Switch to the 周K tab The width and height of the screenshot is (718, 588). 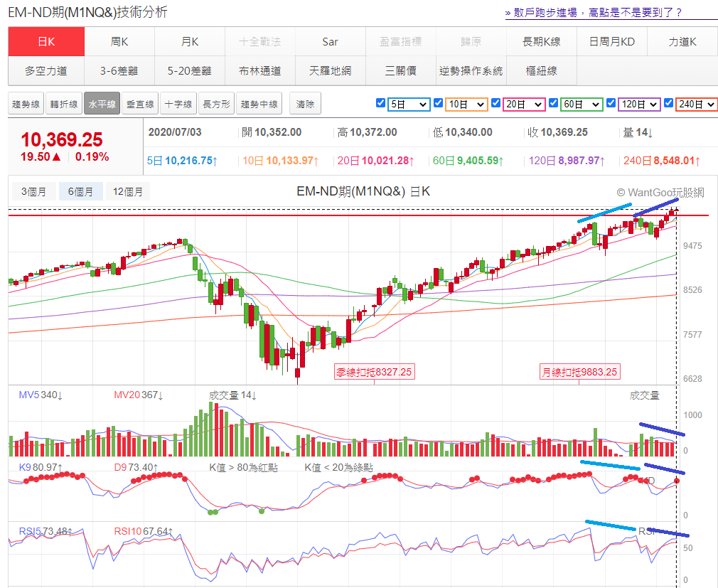pyautogui.click(x=119, y=42)
